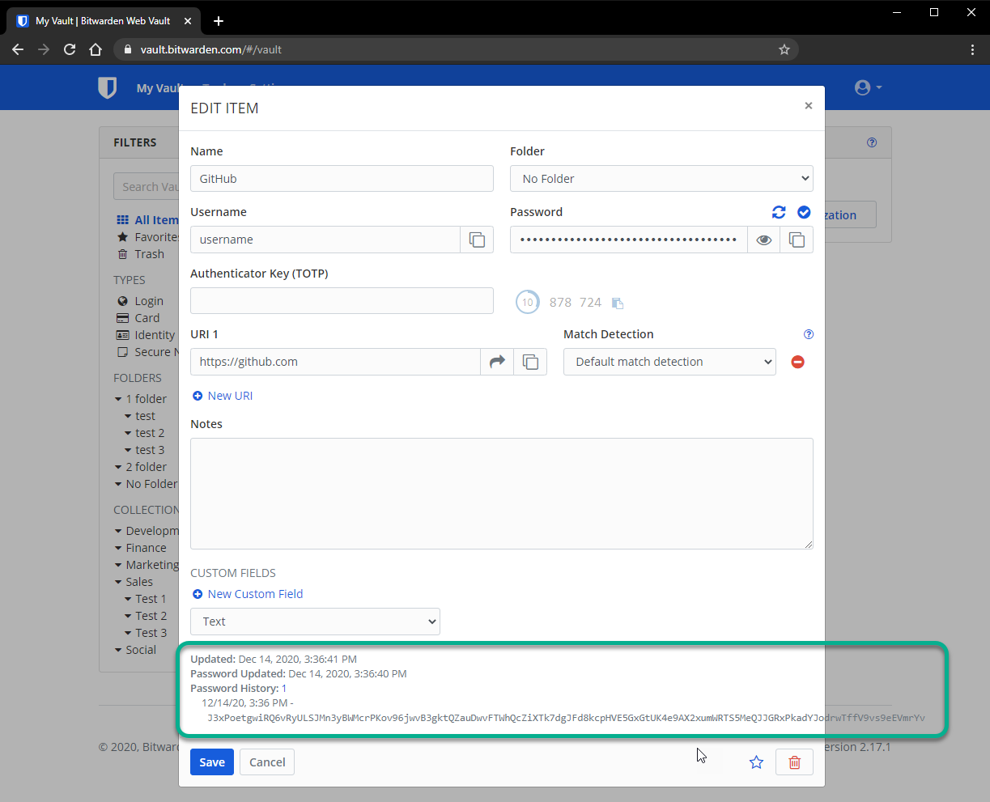The width and height of the screenshot is (990, 802).
Task: Copy the username to clipboard
Action: click(476, 239)
